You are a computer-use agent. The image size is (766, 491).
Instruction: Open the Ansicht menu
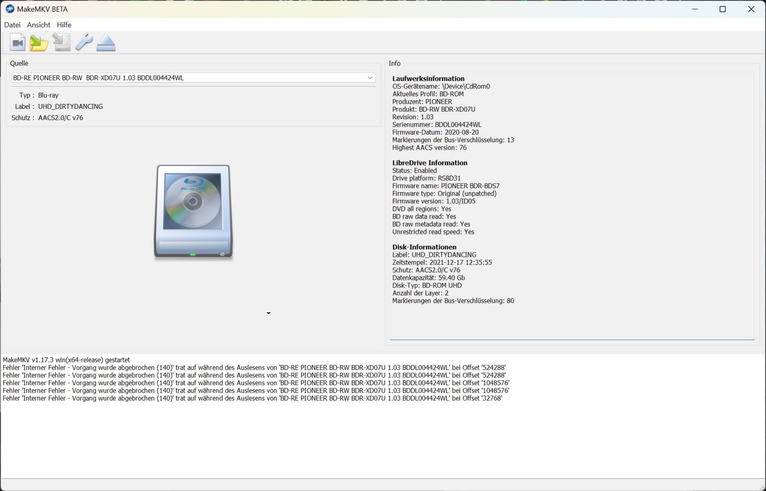tap(39, 25)
